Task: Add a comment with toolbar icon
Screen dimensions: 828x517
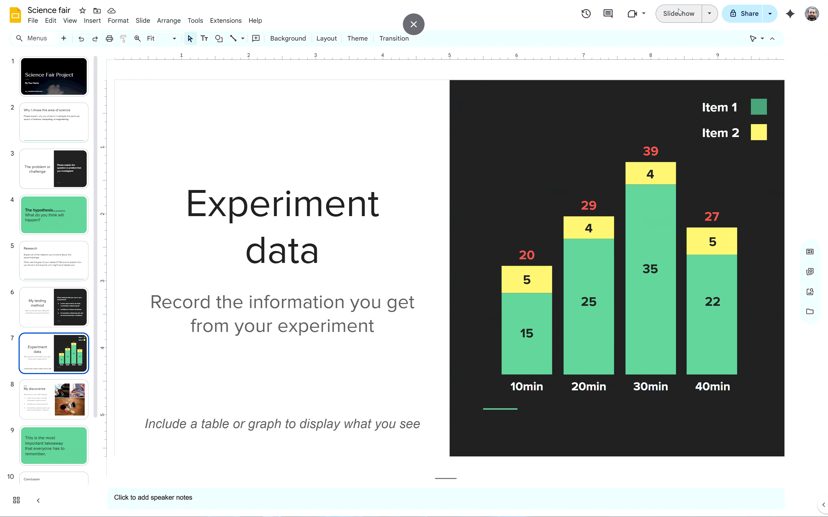Action: (x=256, y=38)
